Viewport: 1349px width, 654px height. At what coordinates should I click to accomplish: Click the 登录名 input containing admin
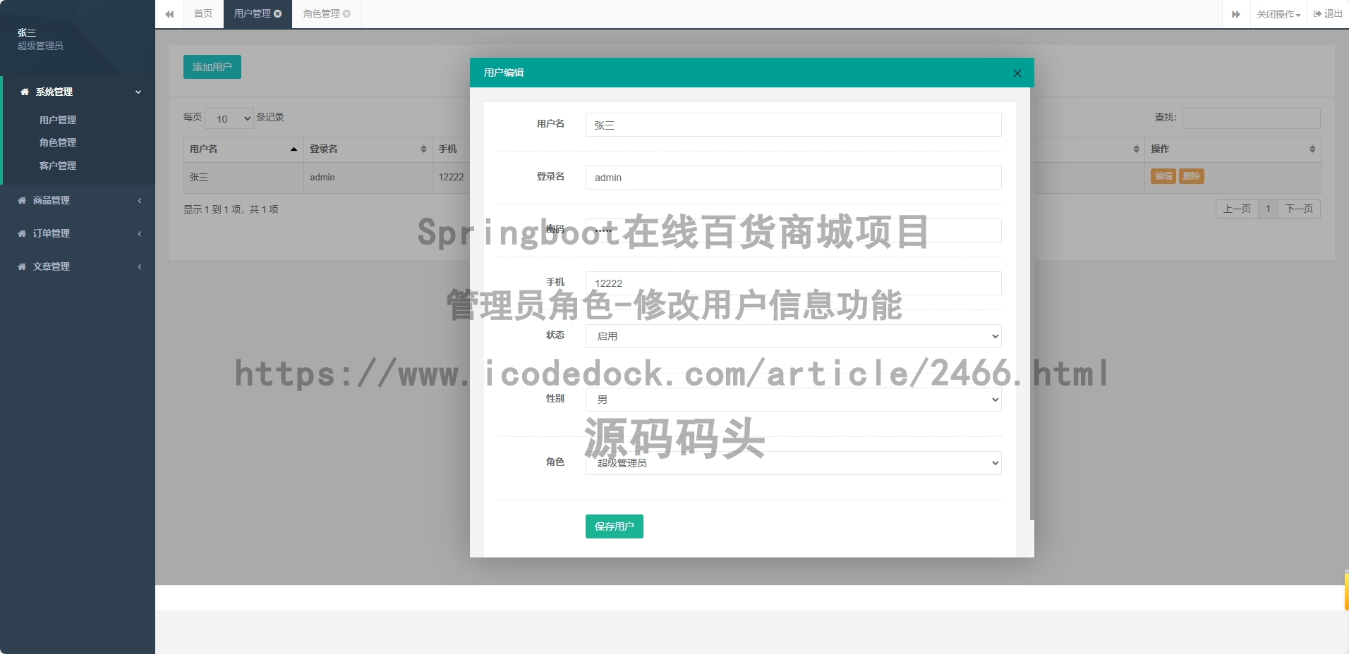click(793, 178)
